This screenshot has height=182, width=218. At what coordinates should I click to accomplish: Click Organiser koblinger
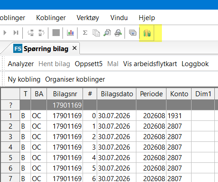point(75,79)
